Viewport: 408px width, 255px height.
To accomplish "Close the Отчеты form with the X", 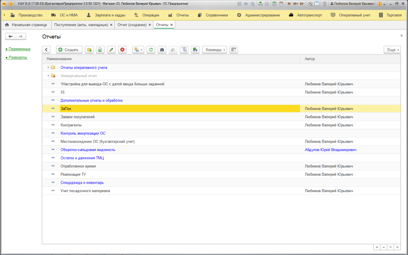I will coord(402,35).
